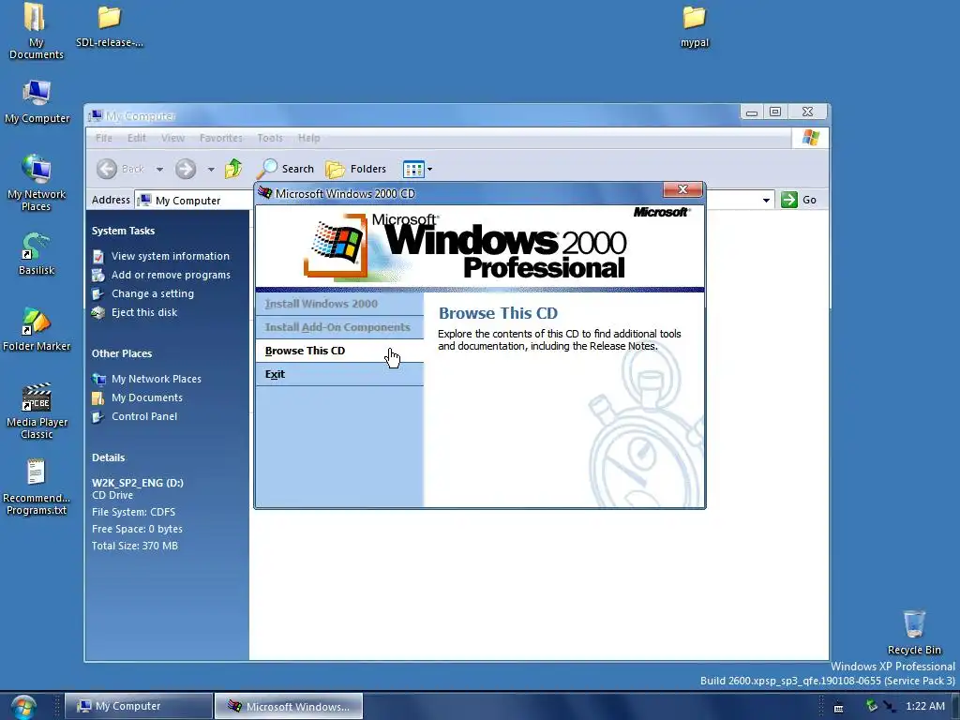Toggle the Folders pane toolbar button
The image size is (960, 720).
356,169
